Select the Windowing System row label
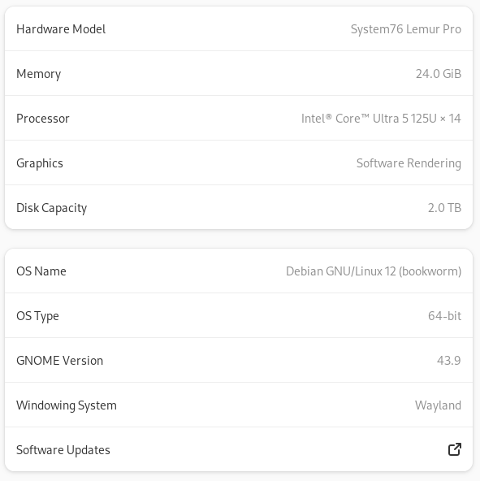Viewport: 480px width, 481px height. pos(67,405)
